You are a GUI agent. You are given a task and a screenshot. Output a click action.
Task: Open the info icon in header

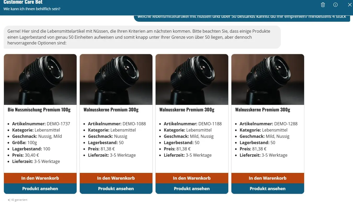[335, 5]
